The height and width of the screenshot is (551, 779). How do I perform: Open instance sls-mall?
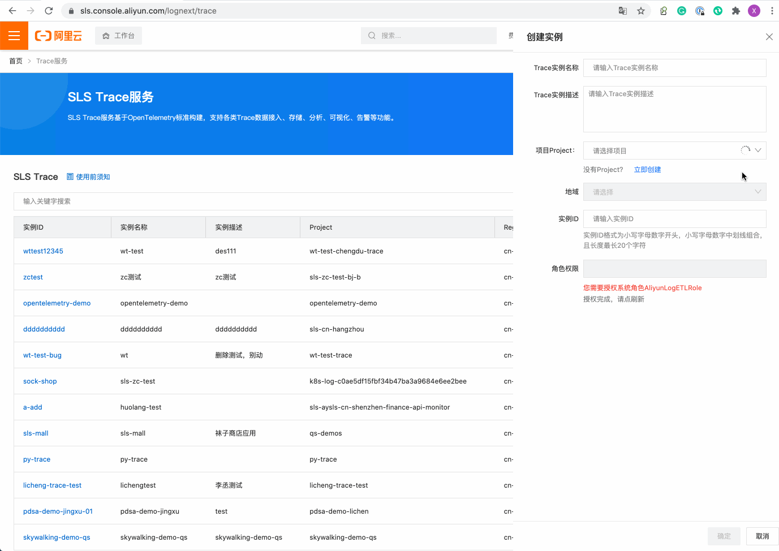(x=36, y=433)
